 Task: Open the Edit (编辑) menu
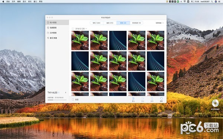click(x=19, y=1)
